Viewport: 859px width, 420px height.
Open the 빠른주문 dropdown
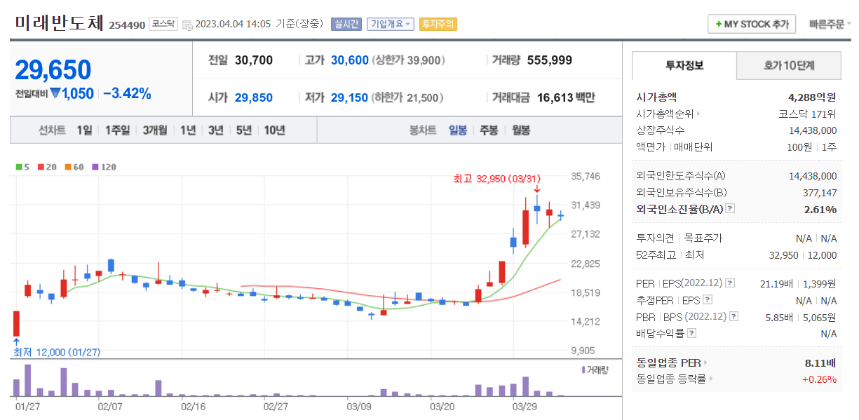(x=830, y=24)
